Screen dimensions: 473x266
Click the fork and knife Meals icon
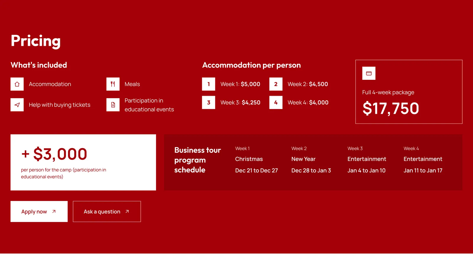[113, 84]
